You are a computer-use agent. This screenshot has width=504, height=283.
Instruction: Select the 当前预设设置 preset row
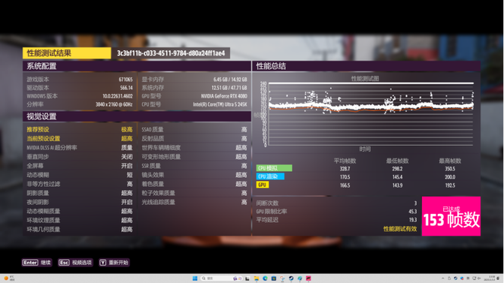tap(80, 139)
